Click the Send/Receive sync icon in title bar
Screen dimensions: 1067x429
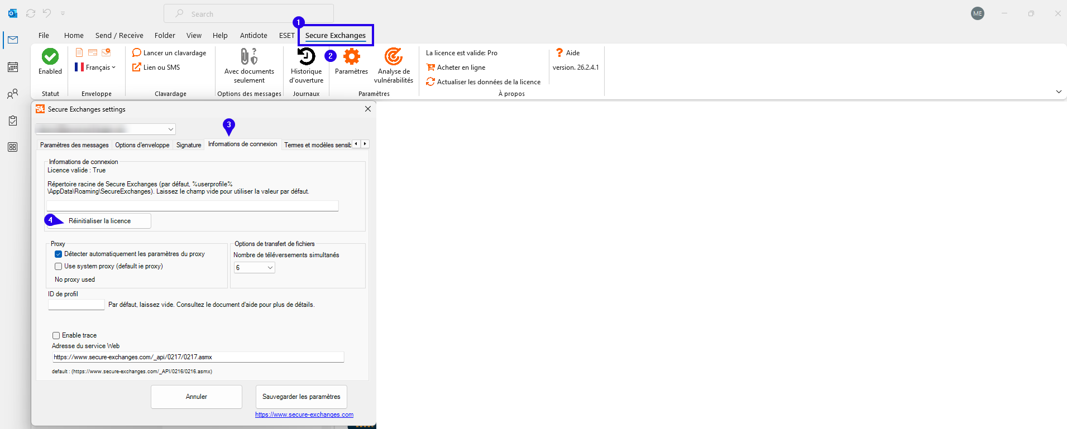tap(31, 13)
